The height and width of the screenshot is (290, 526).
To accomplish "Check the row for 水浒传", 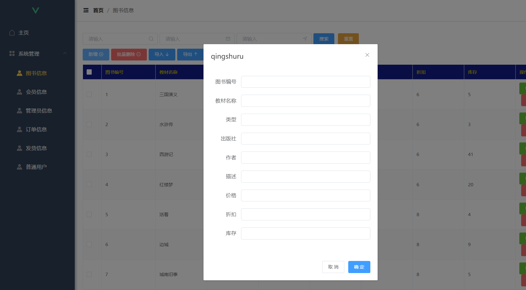I will pyautogui.click(x=89, y=124).
